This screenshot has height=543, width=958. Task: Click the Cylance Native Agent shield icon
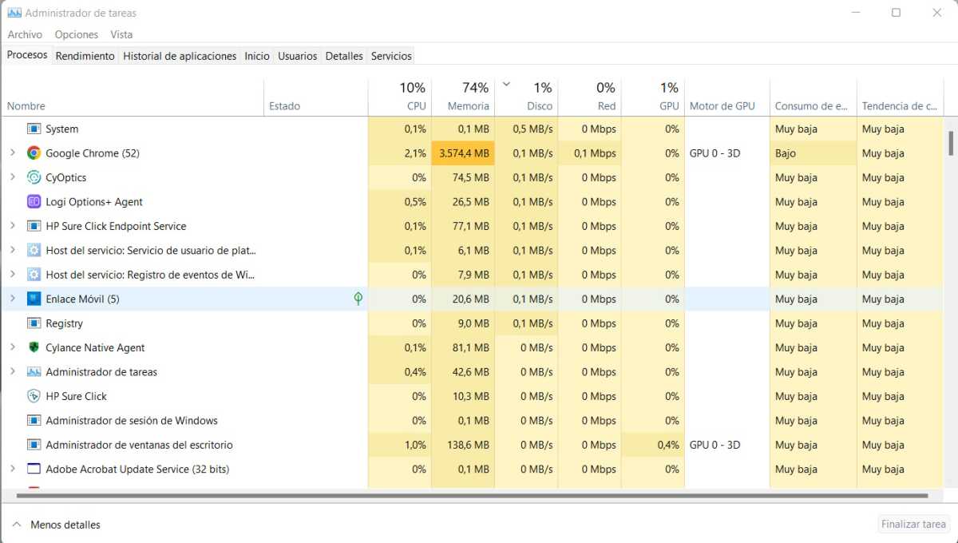pyautogui.click(x=34, y=347)
